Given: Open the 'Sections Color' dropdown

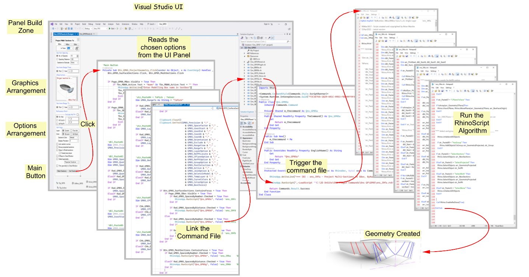Looking at the screenshot, I should (x=74, y=137).
